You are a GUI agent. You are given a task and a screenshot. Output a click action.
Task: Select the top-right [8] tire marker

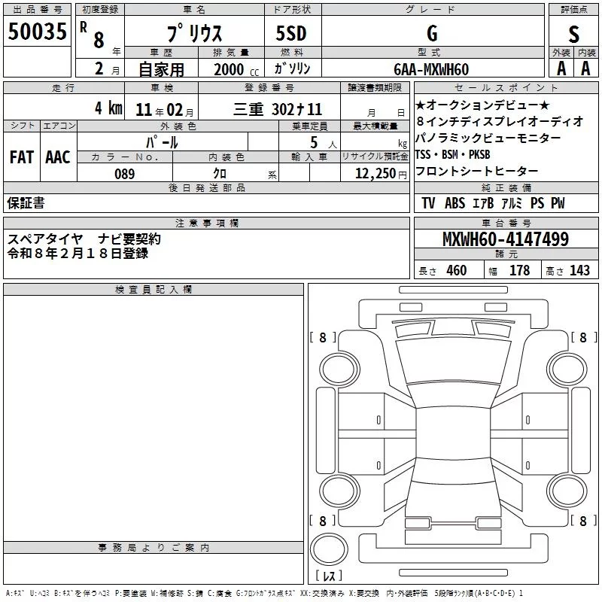(x=582, y=338)
